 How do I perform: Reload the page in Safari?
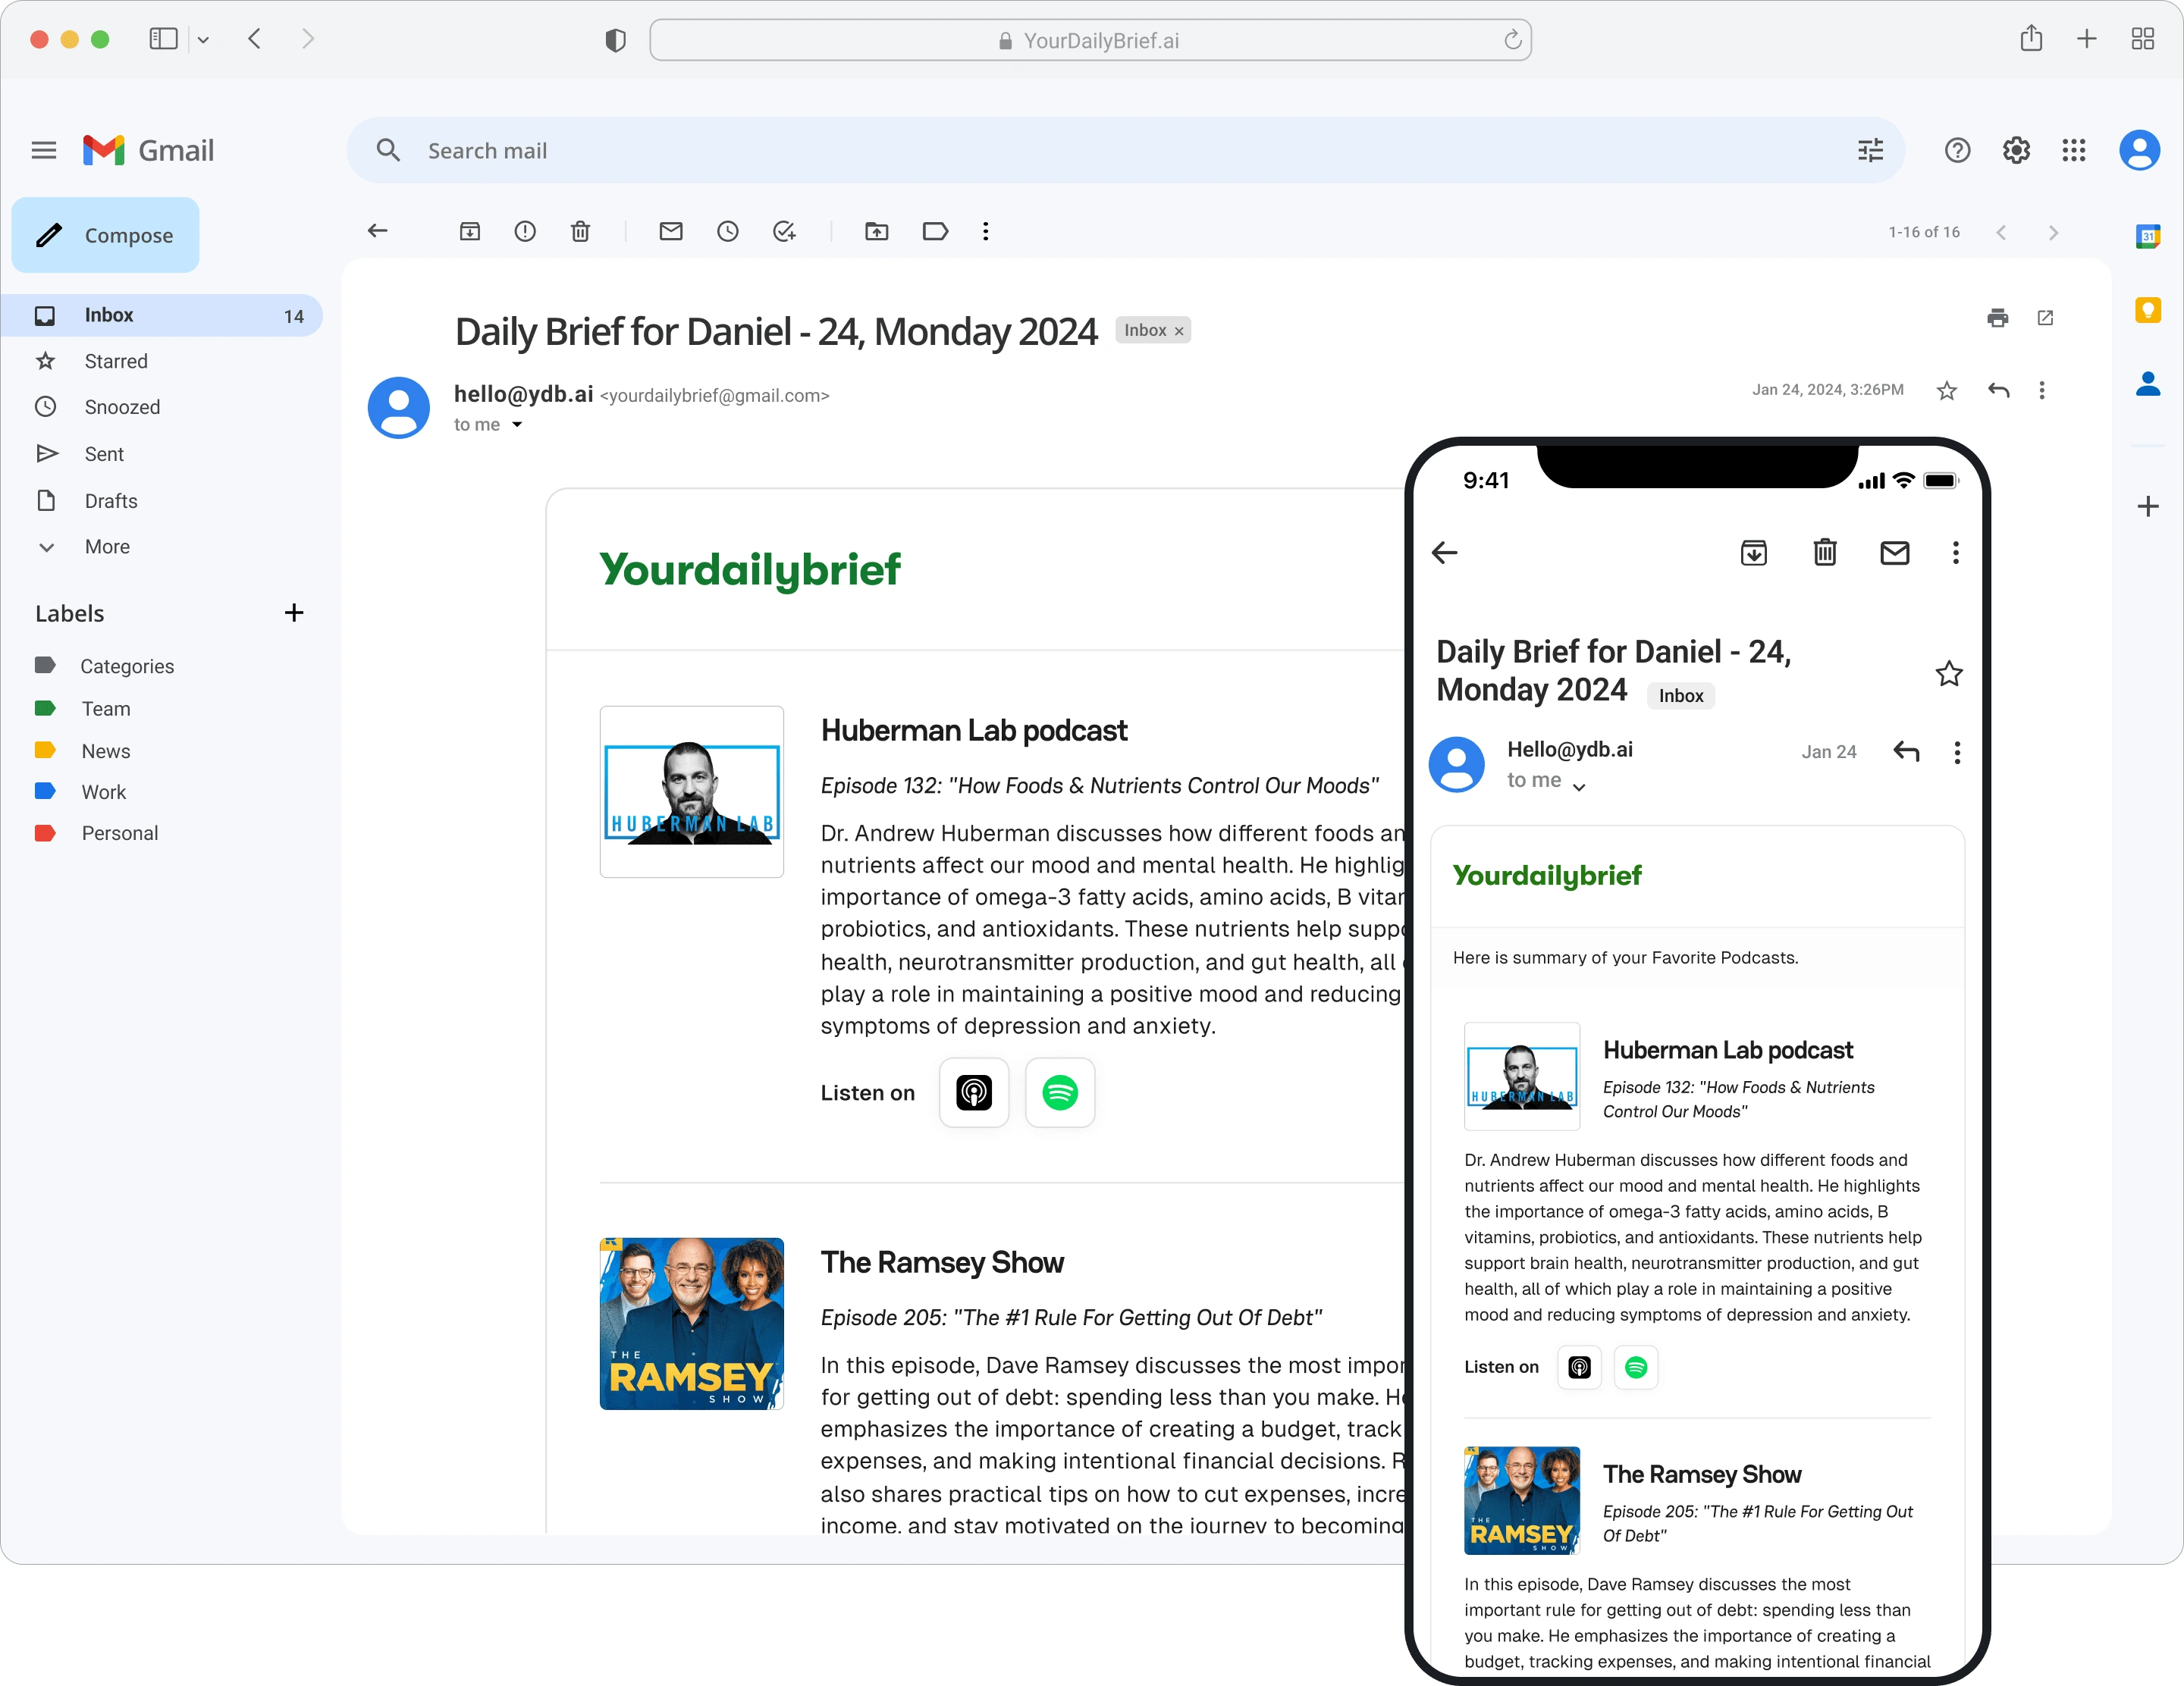point(1512,40)
